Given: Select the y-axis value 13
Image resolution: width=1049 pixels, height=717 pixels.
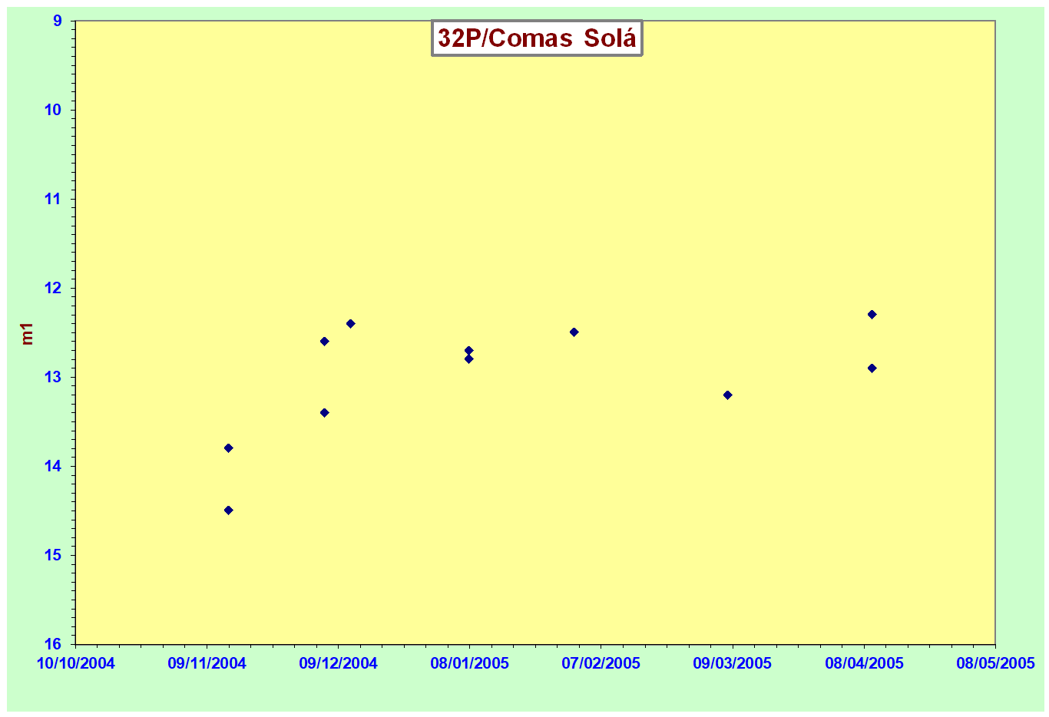Looking at the screenshot, I should tap(53, 377).
